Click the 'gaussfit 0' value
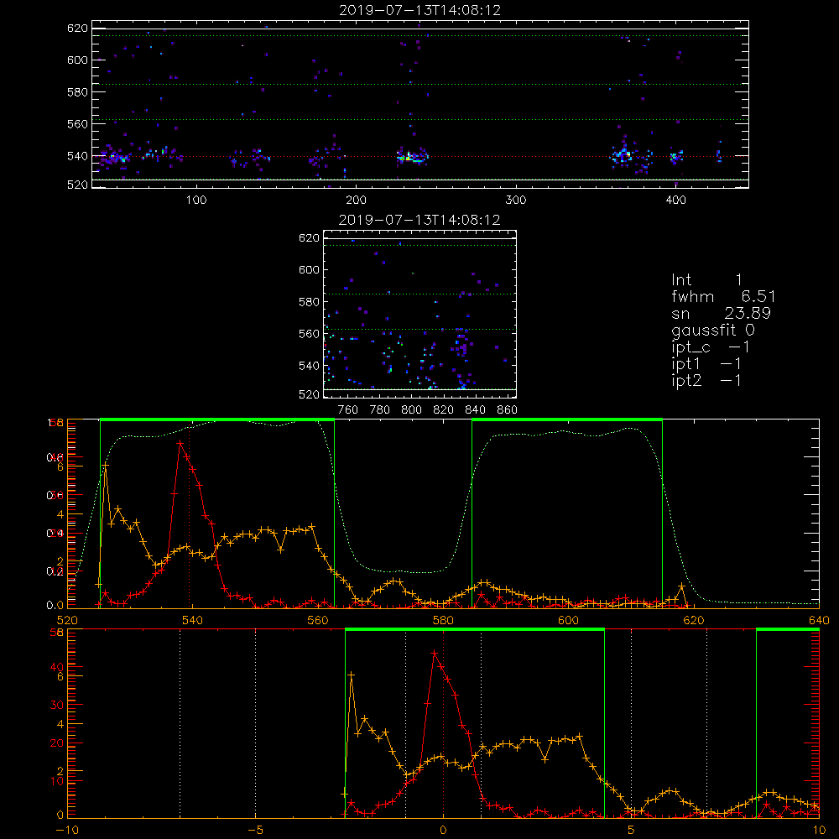The height and width of the screenshot is (839, 839). tap(712, 330)
